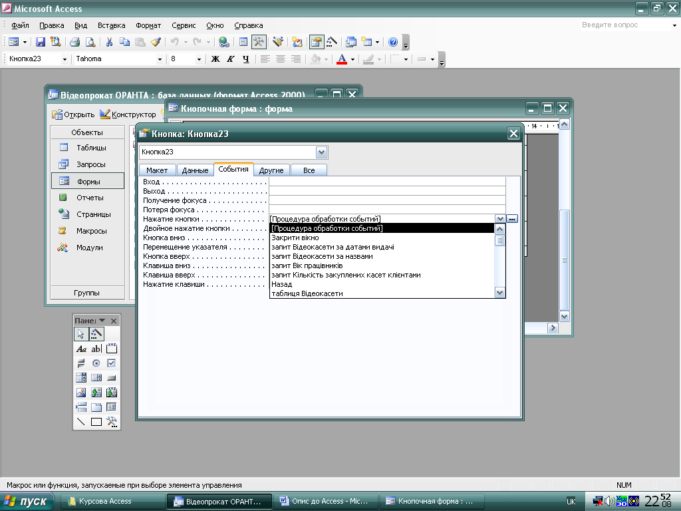Click the Undo arrow icon

[x=175, y=42]
